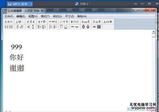The width and height of the screenshot is (159, 112).
Task: Open the lowercase Greek palette (λωθ)
Action: (97, 22)
